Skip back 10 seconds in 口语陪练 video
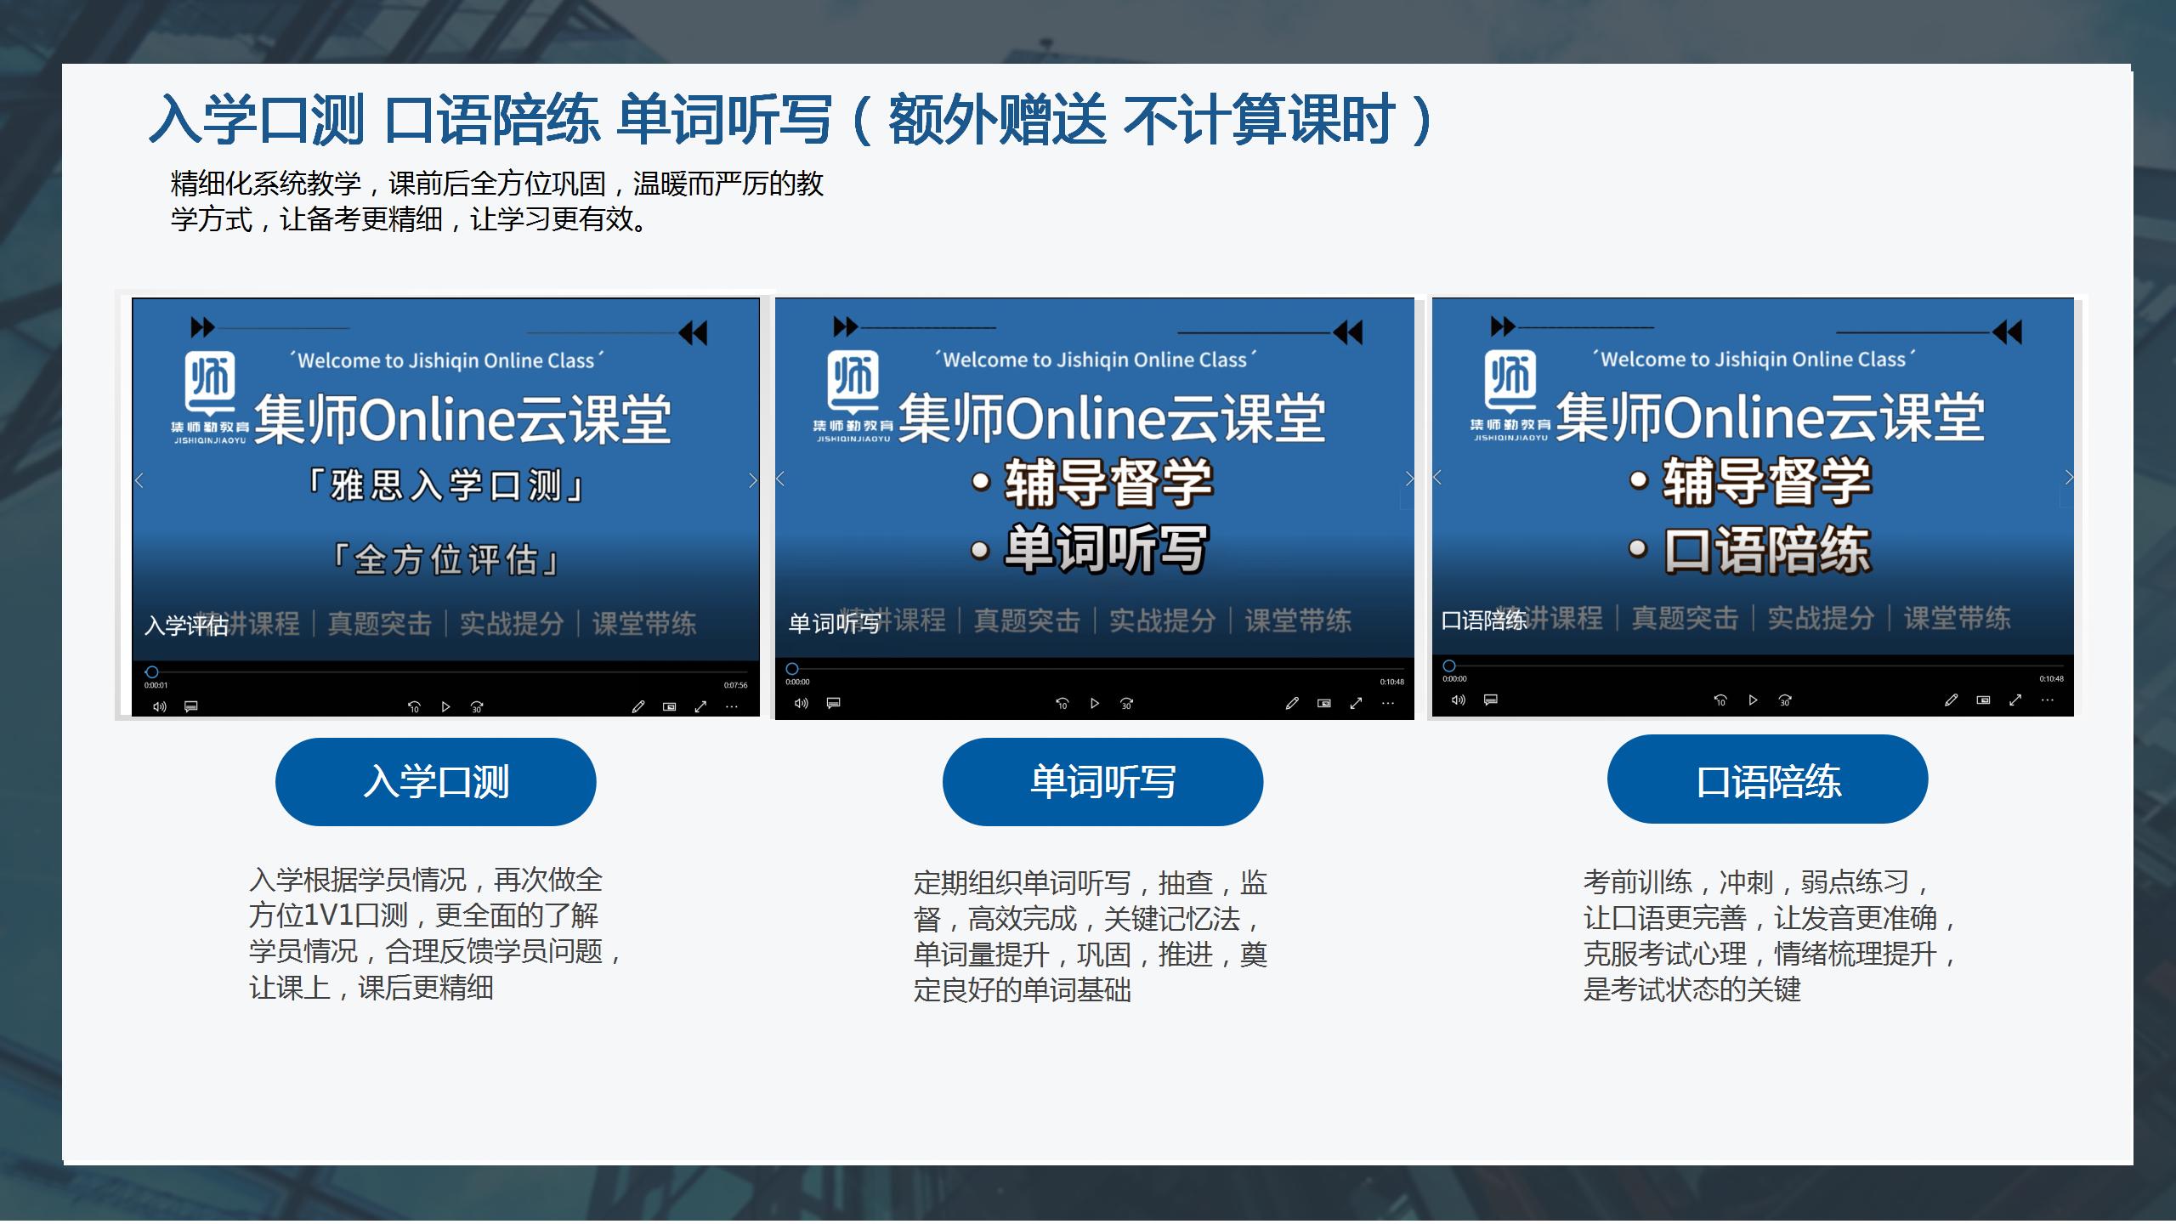Viewport: 2176px width, 1224px height. (x=1720, y=700)
